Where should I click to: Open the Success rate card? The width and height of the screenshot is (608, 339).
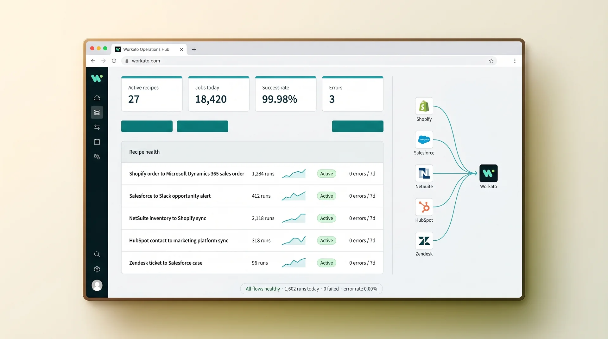286,94
